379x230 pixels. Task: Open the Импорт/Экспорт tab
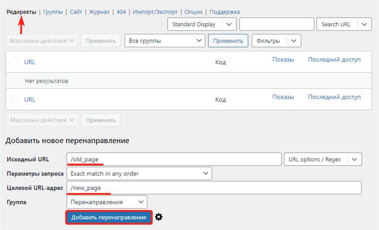pyautogui.click(x=155, y=12)
